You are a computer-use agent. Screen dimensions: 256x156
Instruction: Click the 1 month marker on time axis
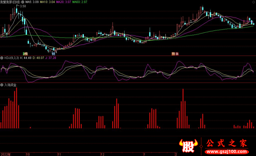point(144,154)
